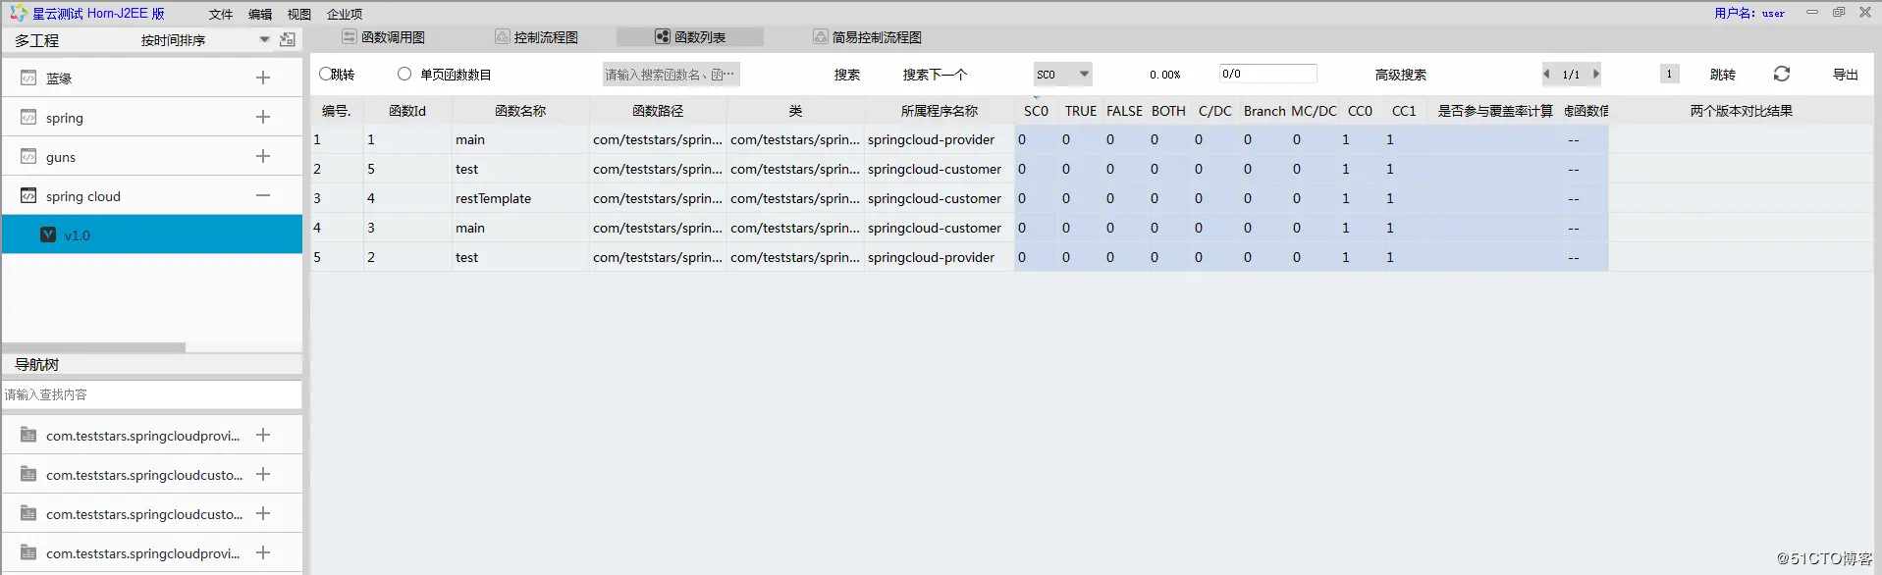Viewport: 1882px width, 575px height.
Task: Click package icon of first com.teststars.springcloudprovi... node
Action: (28, 435)
